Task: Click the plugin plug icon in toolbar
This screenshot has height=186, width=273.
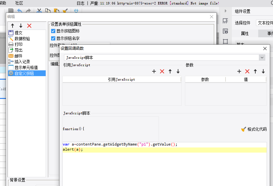Action: 76,11
